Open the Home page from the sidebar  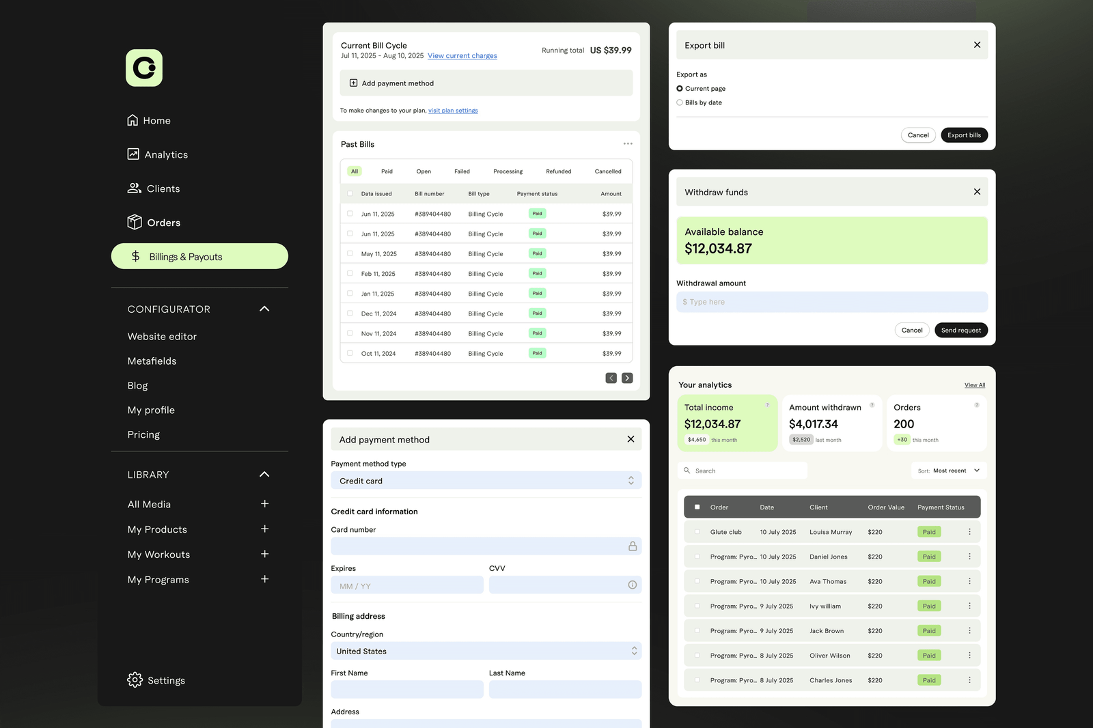click(134, 120)
